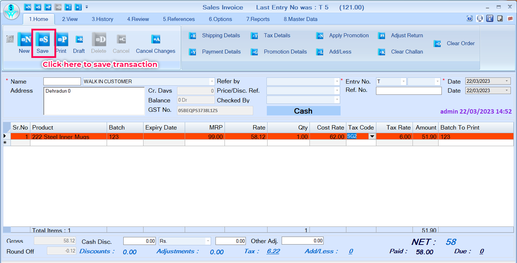Click the Clear Order button

(460, 43)
